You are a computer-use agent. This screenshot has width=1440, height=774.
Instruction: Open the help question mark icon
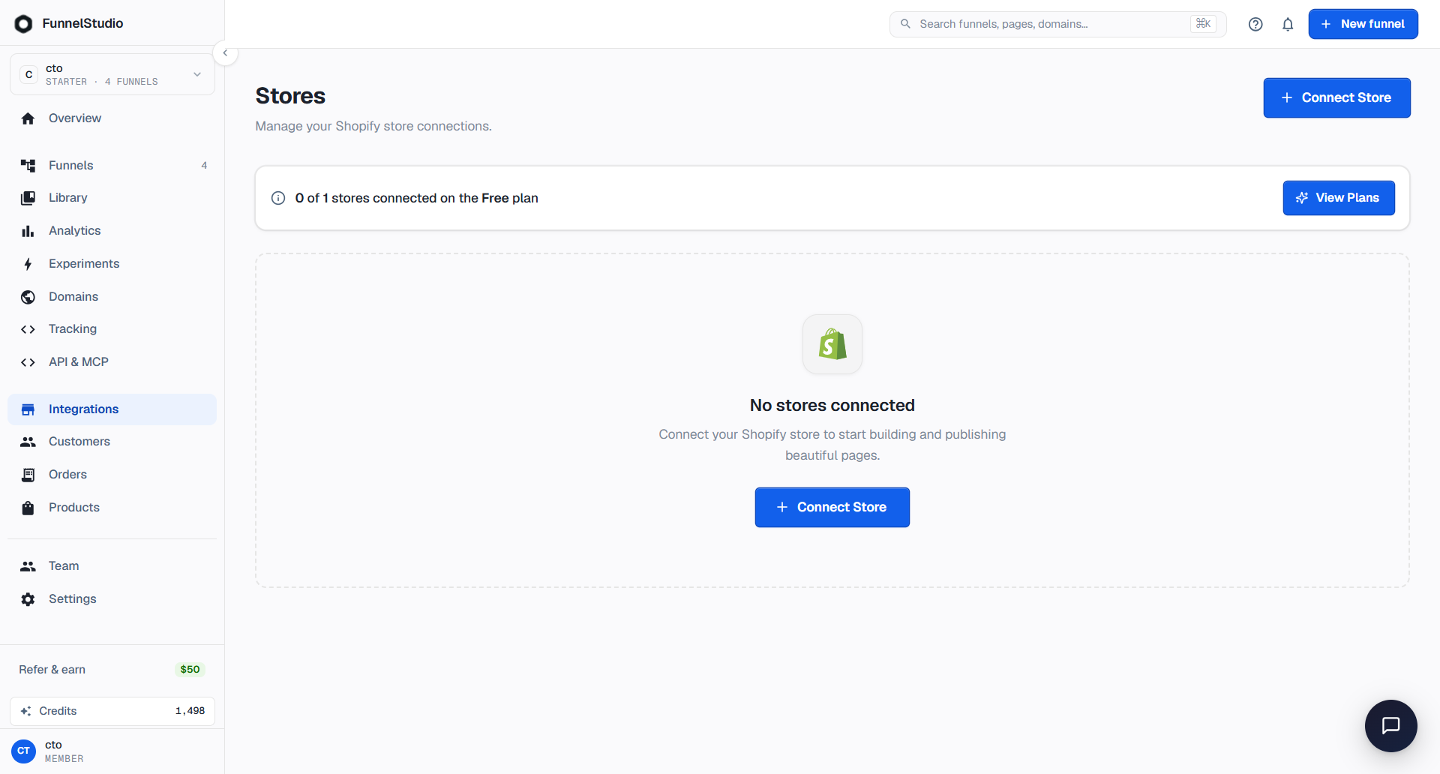(1255, 24)
